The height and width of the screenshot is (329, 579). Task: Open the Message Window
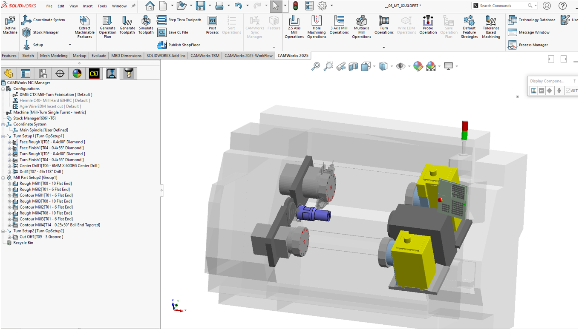coord(529,32)
